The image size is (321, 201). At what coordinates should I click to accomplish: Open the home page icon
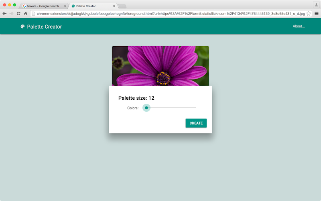pyautogui.click(x=26, y=14)
